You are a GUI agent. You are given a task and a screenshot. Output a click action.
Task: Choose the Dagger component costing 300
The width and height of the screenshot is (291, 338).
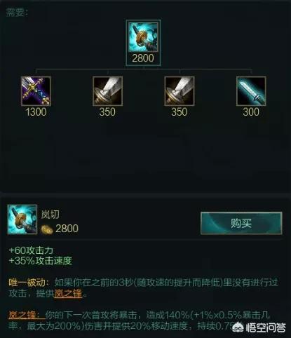coord(251,91)
